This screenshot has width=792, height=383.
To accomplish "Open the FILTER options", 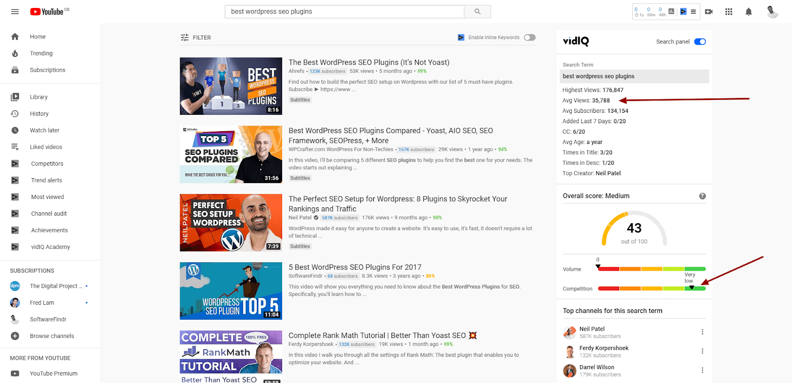I will [x=196, y=38].
